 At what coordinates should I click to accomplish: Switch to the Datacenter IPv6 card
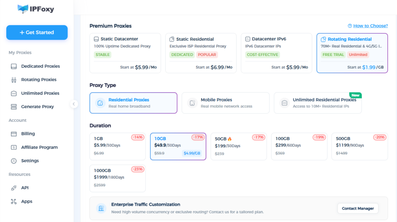(x=276, y=53)
